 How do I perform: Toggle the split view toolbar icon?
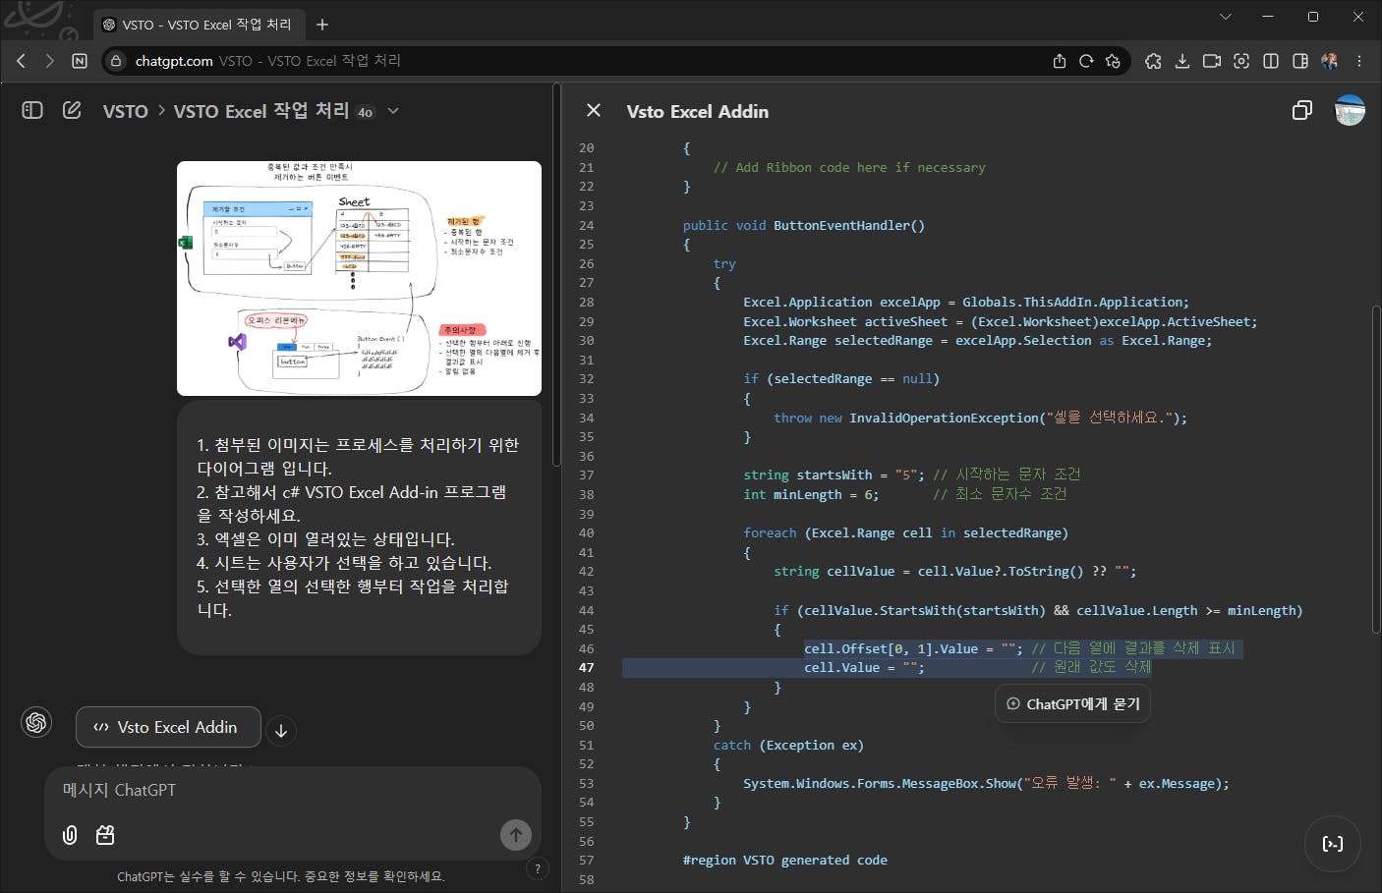[1271, 61]
